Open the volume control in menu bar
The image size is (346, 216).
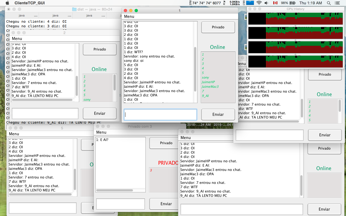266,3
